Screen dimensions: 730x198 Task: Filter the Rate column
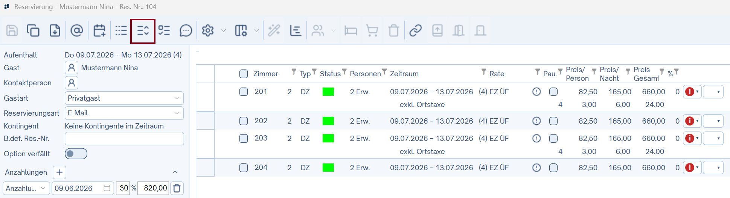(x=538, y=71)
